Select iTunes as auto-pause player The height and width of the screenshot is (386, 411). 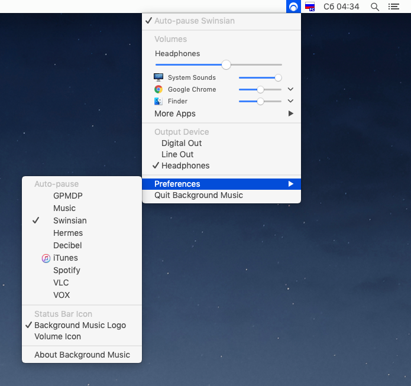[x=82, y=258]
